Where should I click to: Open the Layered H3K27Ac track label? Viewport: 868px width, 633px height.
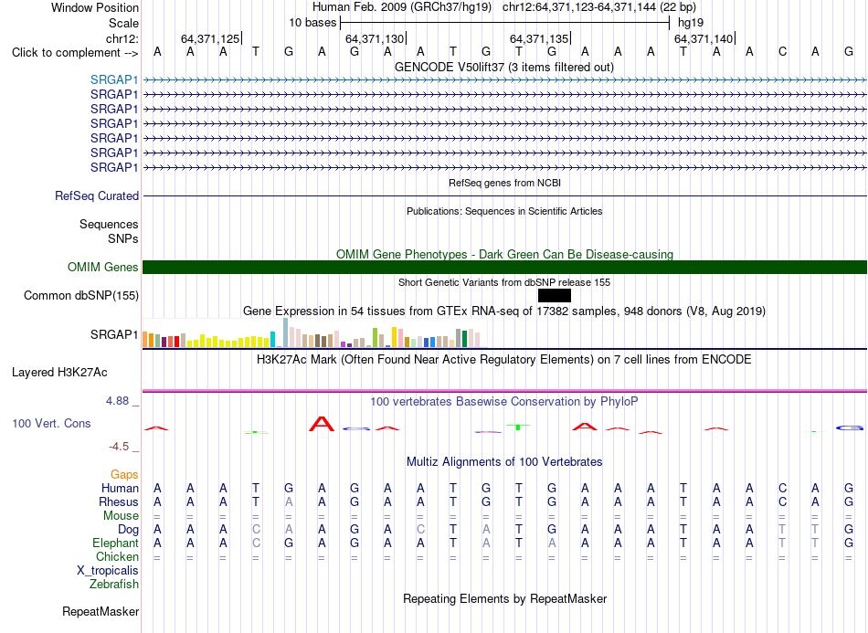[x=59, y=373]
